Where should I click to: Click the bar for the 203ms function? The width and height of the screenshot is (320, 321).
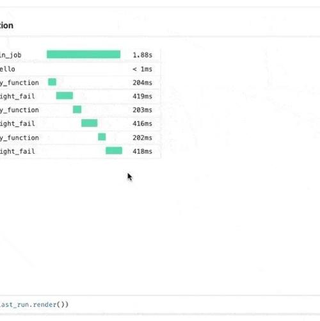point(77,110)
